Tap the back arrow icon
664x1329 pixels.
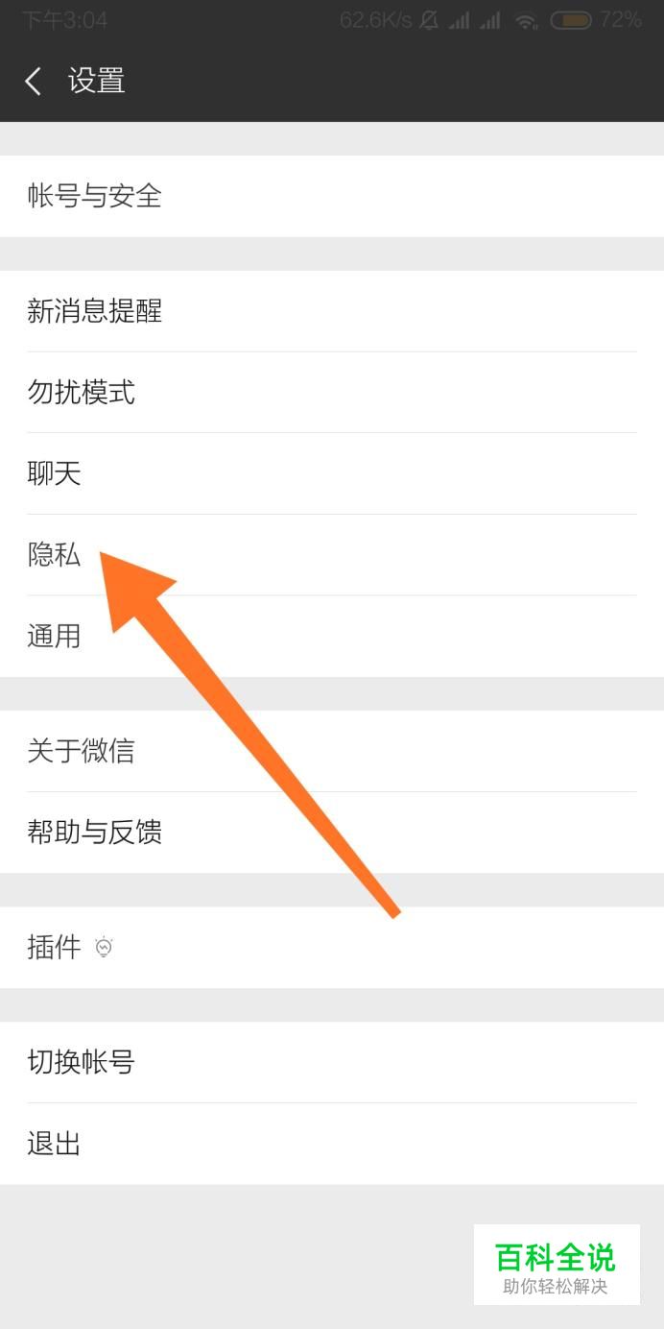tap(34, 81)
